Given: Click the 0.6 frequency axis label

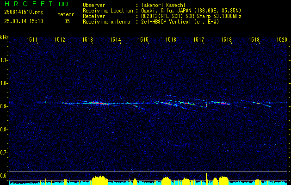Looking at the screenshot, I should coord(4,176).
